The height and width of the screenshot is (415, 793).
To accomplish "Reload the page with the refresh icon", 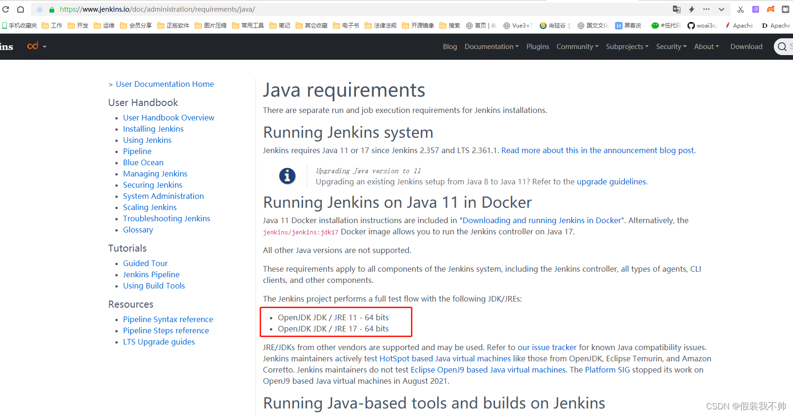I will point(6,9).
